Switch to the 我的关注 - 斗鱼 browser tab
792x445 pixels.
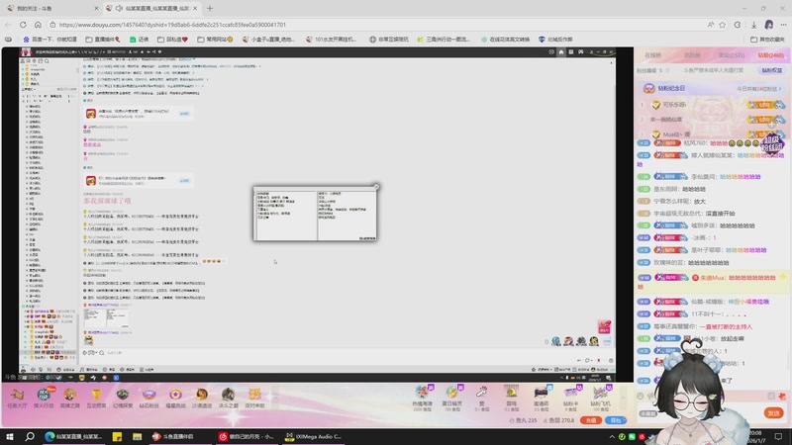(x=53, y=8)
